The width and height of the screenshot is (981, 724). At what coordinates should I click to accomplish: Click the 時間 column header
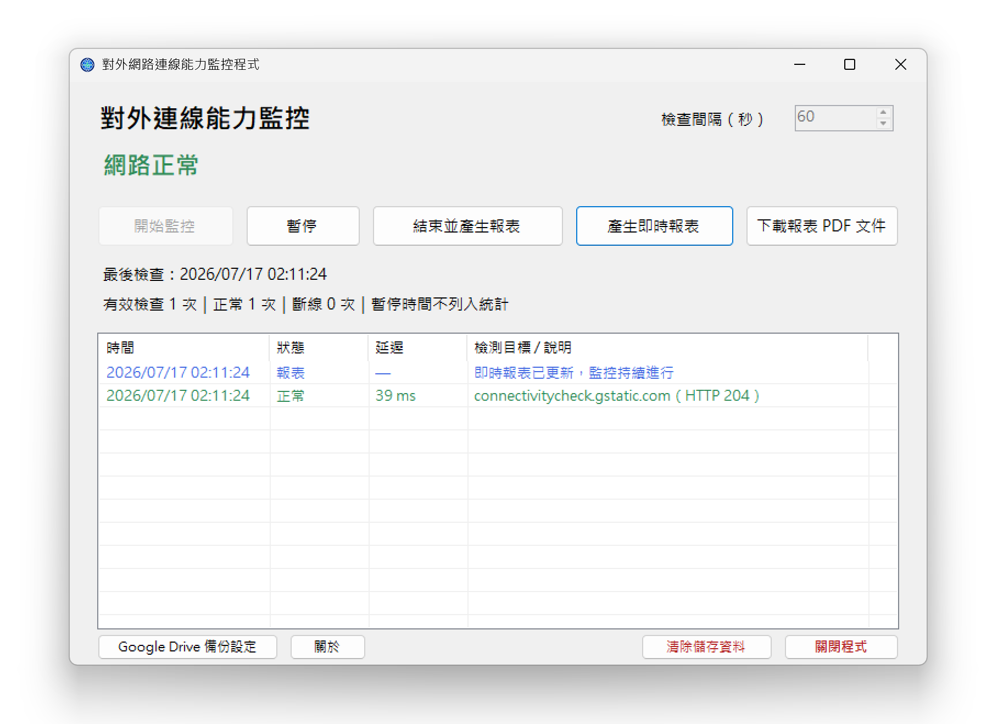(x=184, y=347)
